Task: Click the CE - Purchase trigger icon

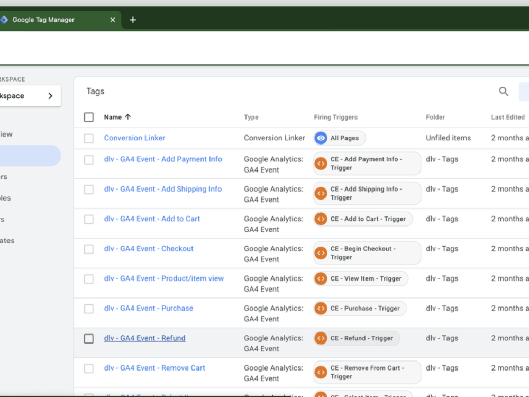Action: click(321, 308)
